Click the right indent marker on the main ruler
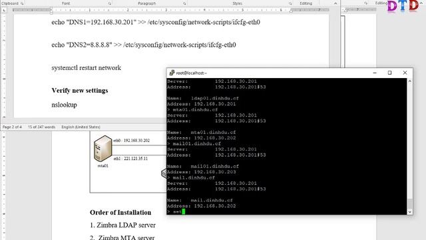Screen dimensions: 426x240 291,11
